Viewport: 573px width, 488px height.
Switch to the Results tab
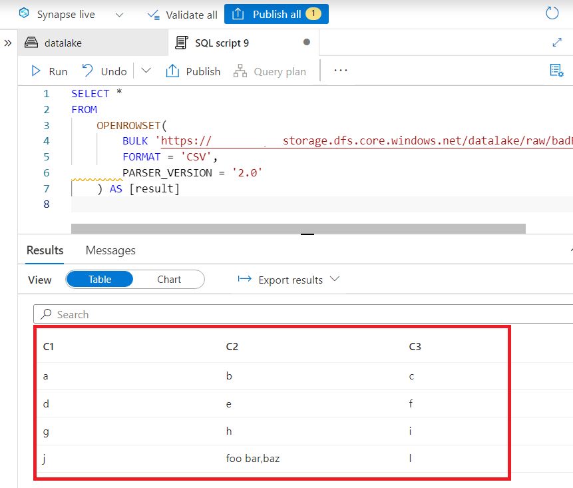point(45,250)
